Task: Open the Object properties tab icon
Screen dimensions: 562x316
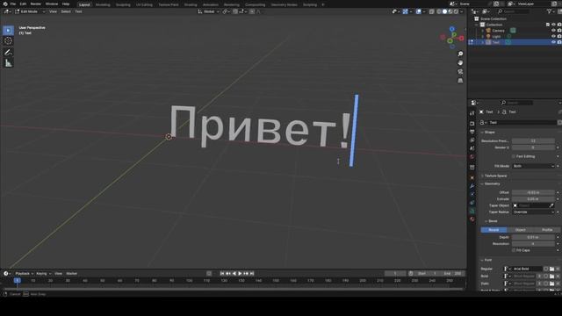Action: [x=472, y=177]
